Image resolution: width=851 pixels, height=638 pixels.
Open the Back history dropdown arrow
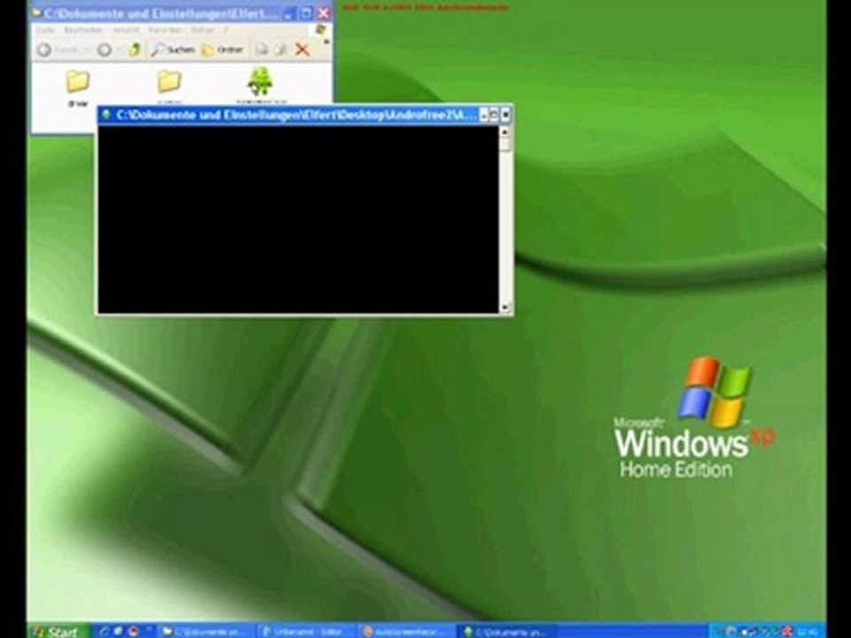[x=86, y=50]
